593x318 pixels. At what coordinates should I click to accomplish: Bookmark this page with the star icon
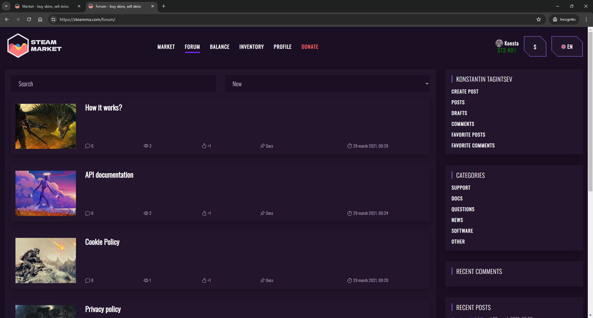[539, 19]
